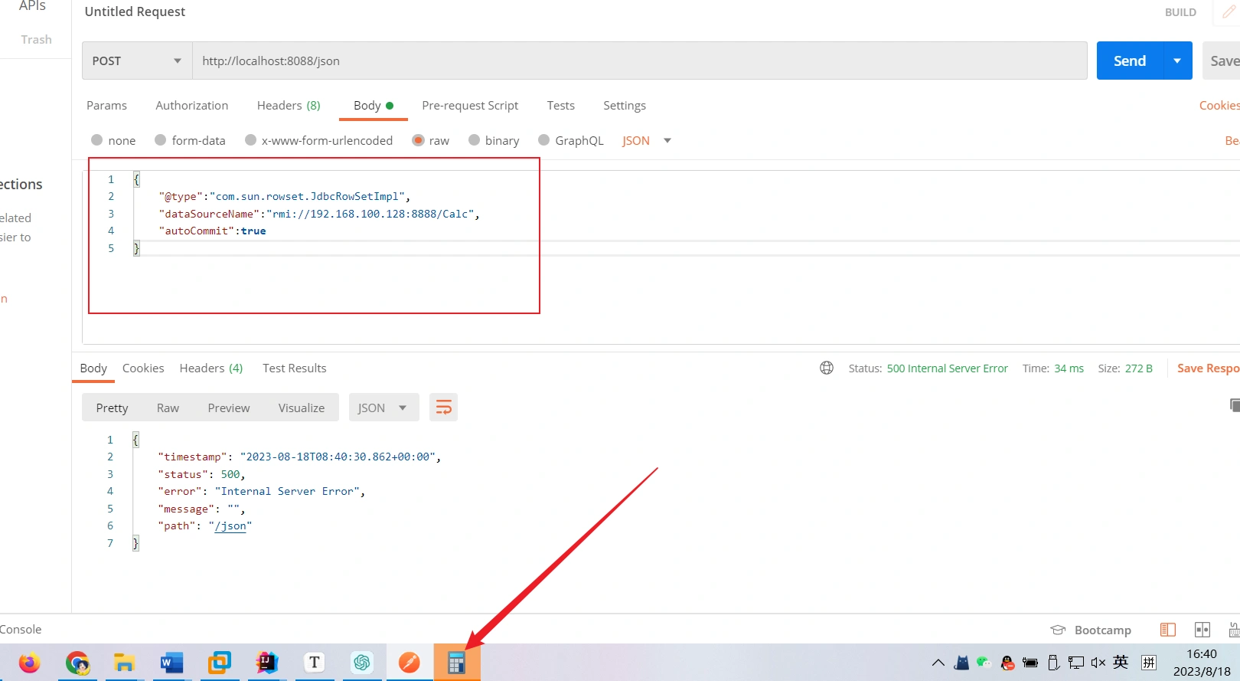The height and width of the screenshot is (681, 1240).
Task: Choose the x-www-form-urlencoded radio button
Action: tap(250, 140)
